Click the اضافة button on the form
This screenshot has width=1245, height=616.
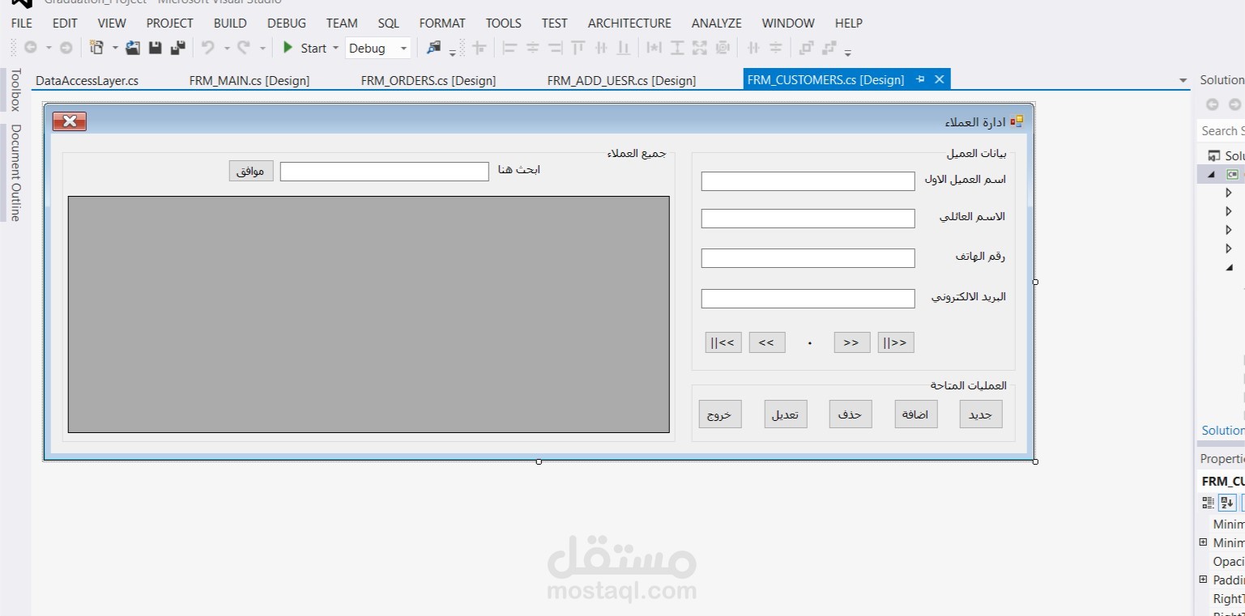[916, 414]
